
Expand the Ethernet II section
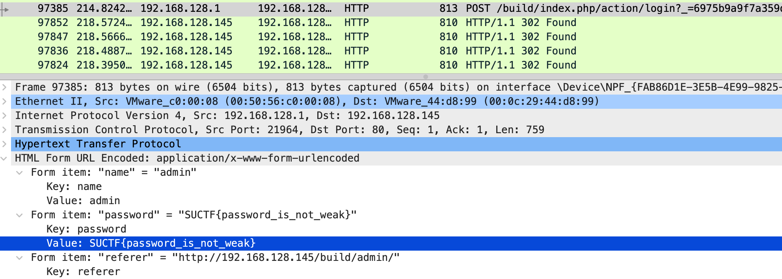4,101
